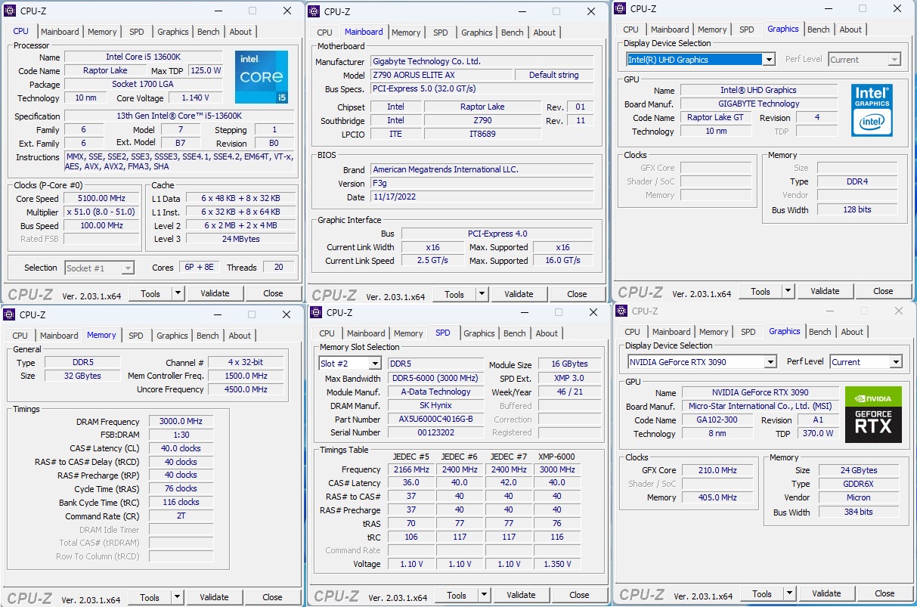This screenshot has height=607, width=917.
Task: Click the Intel Core i5 13600K name field
Action: [144, 57]
